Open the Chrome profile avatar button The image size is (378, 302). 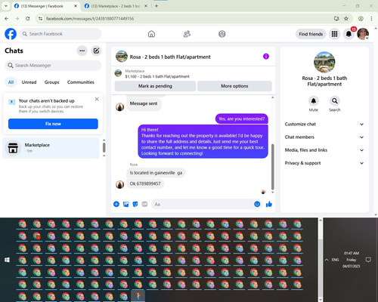[361, 18]
